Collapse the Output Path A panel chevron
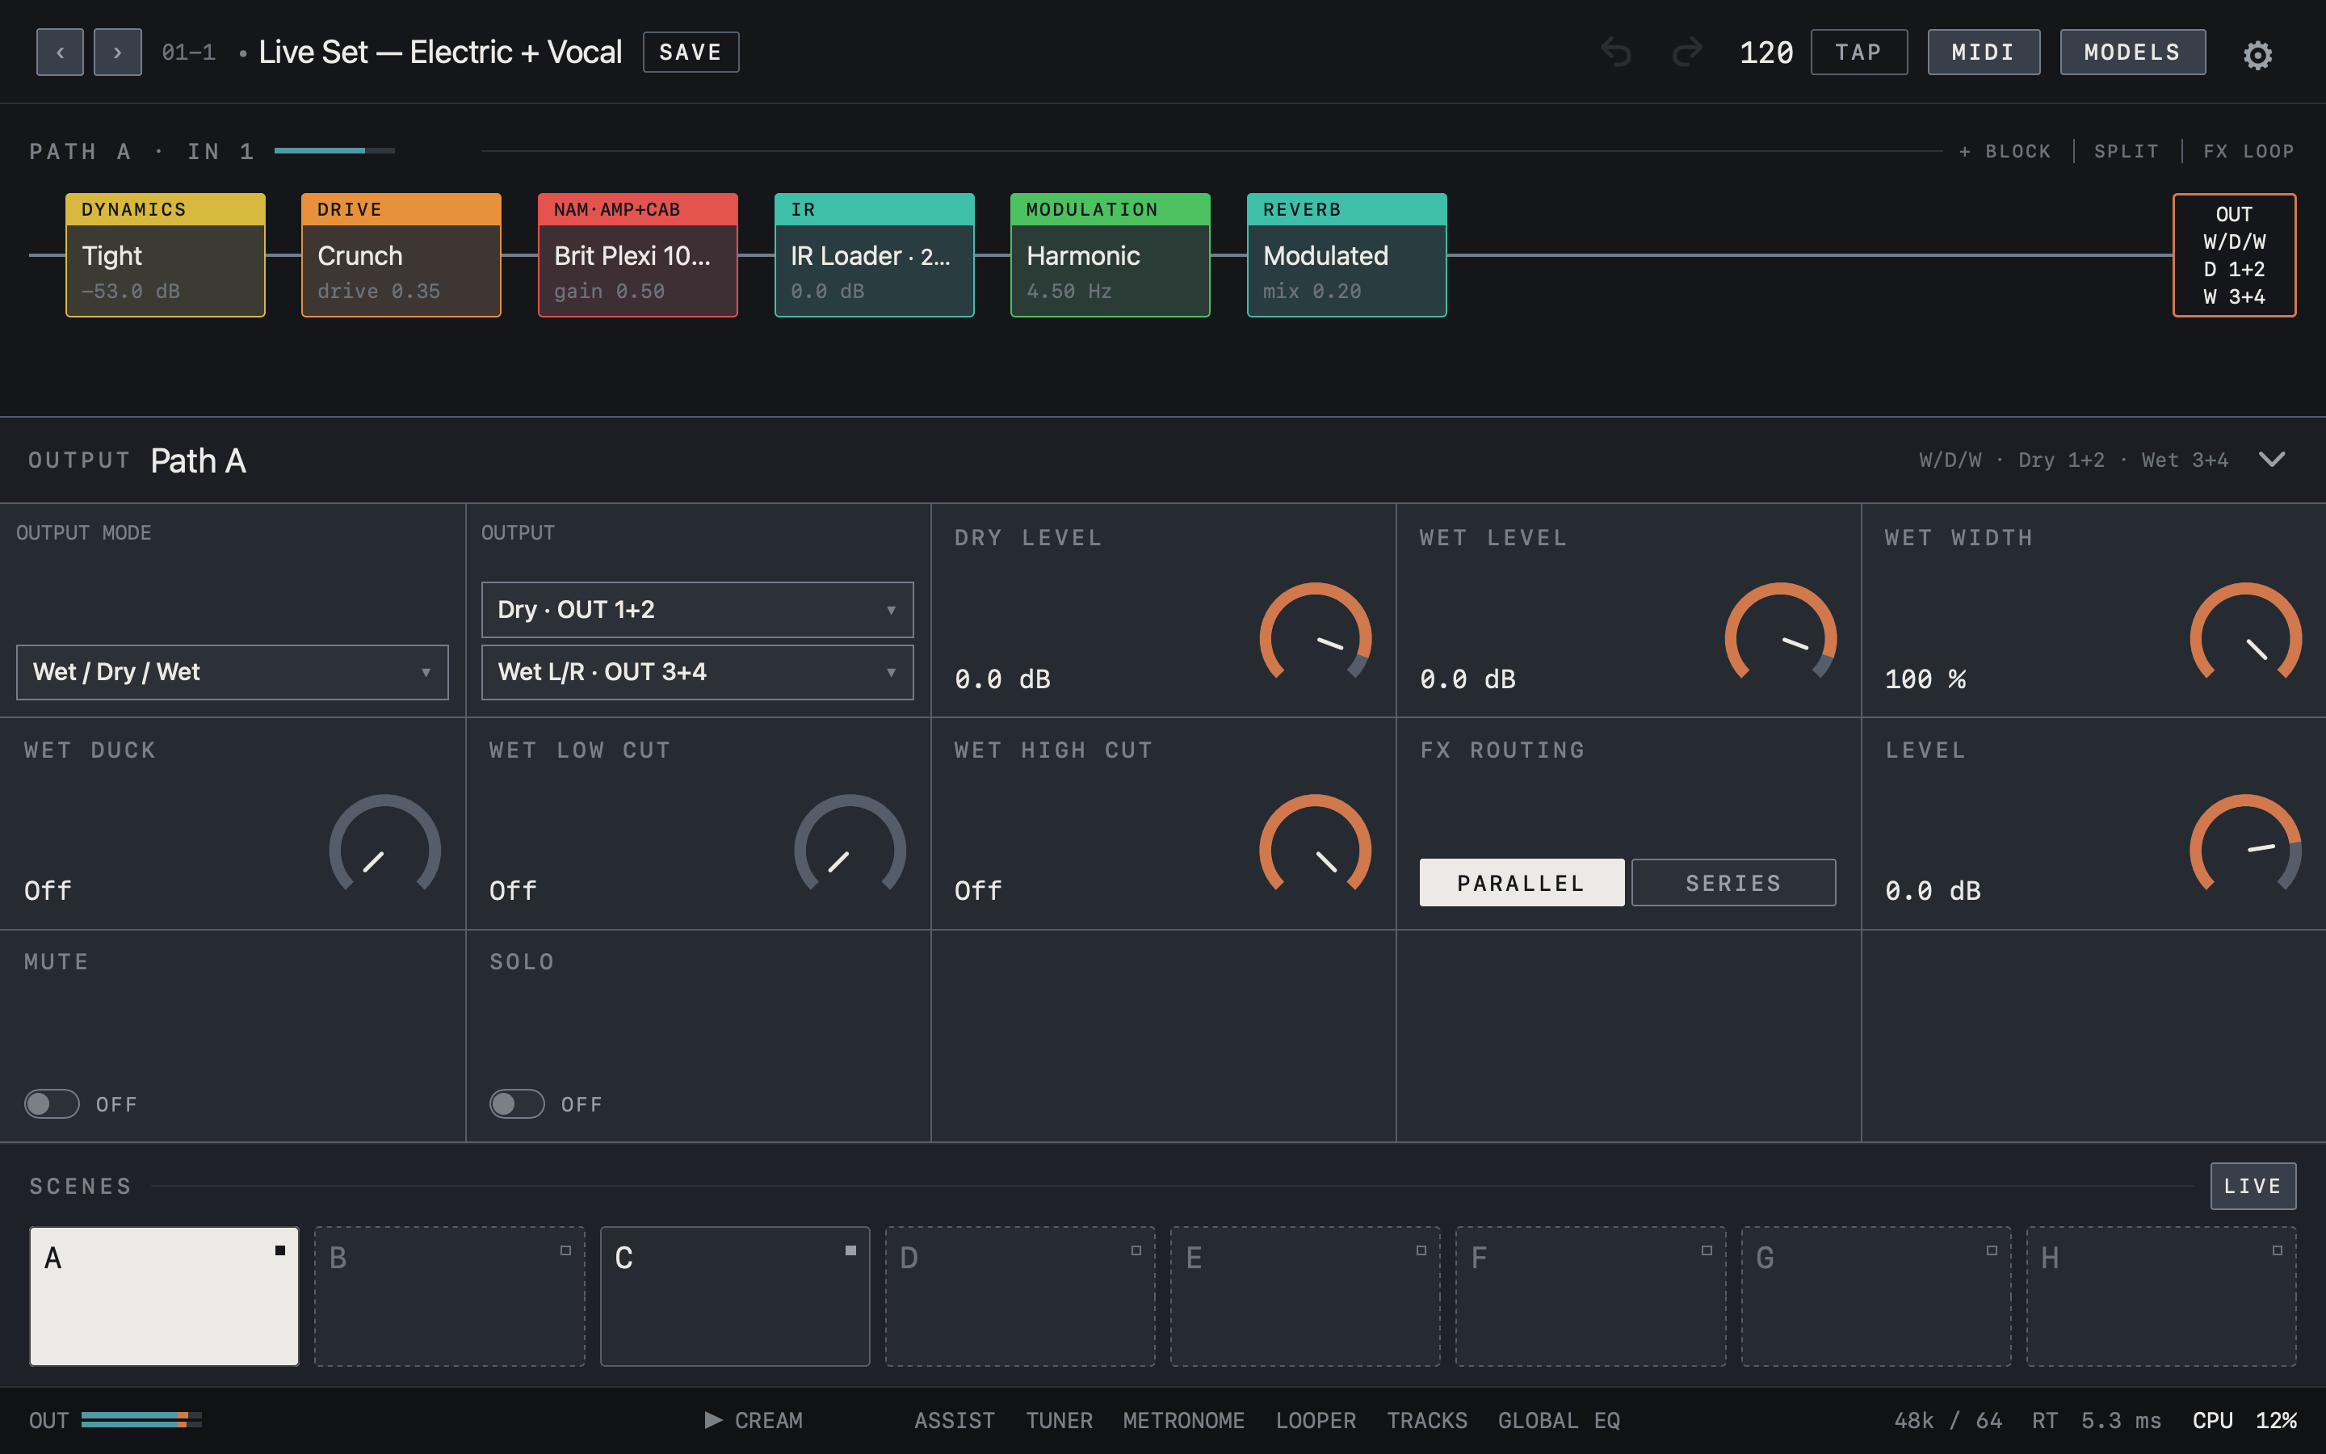This screenshot has height=1454, width=2326. point(2272,459)
